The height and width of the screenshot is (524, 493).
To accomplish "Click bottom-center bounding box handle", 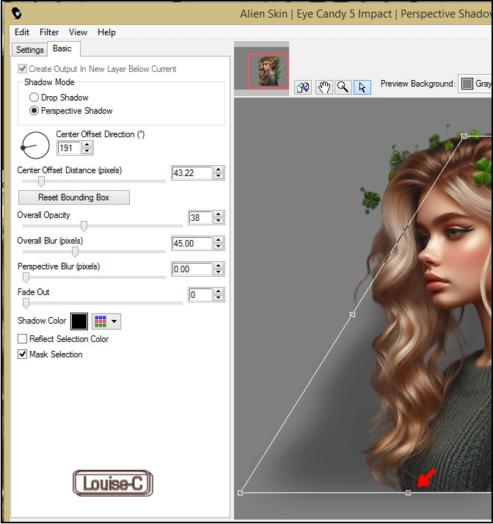I will [408, 492].
